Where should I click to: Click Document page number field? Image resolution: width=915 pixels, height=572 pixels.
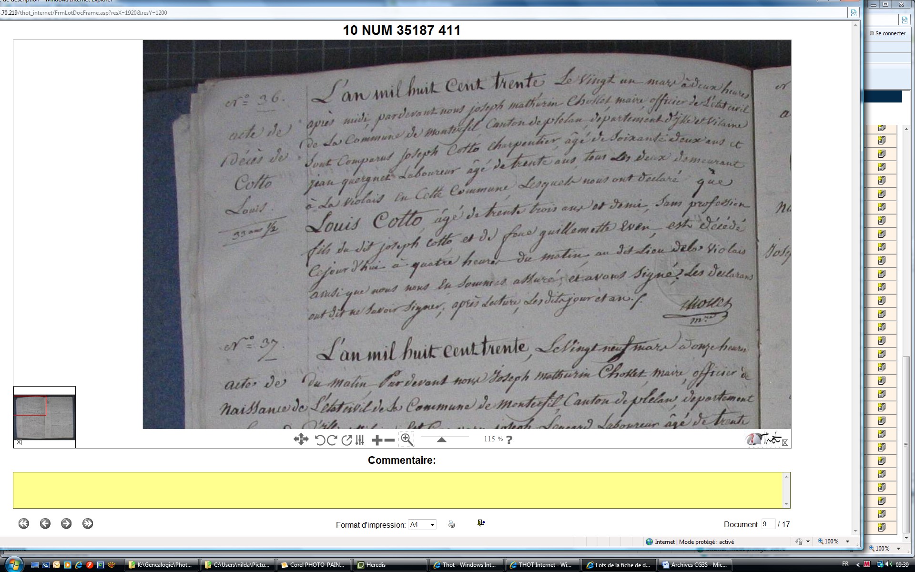[x=767, y=524]
